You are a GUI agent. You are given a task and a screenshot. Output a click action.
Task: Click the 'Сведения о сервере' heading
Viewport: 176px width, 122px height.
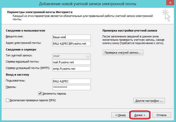pyautogui.click(x=21, y=49)
